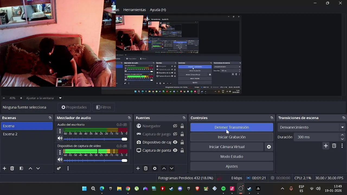Click Iniciar Grabación button
Image resolution: width=347 pixels, height=195 pixels.
[x=232, y=137]
